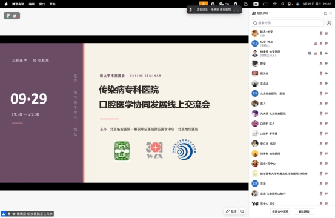
Task: Toggle your own camera on the (我) row
Action: coord(327,33)
